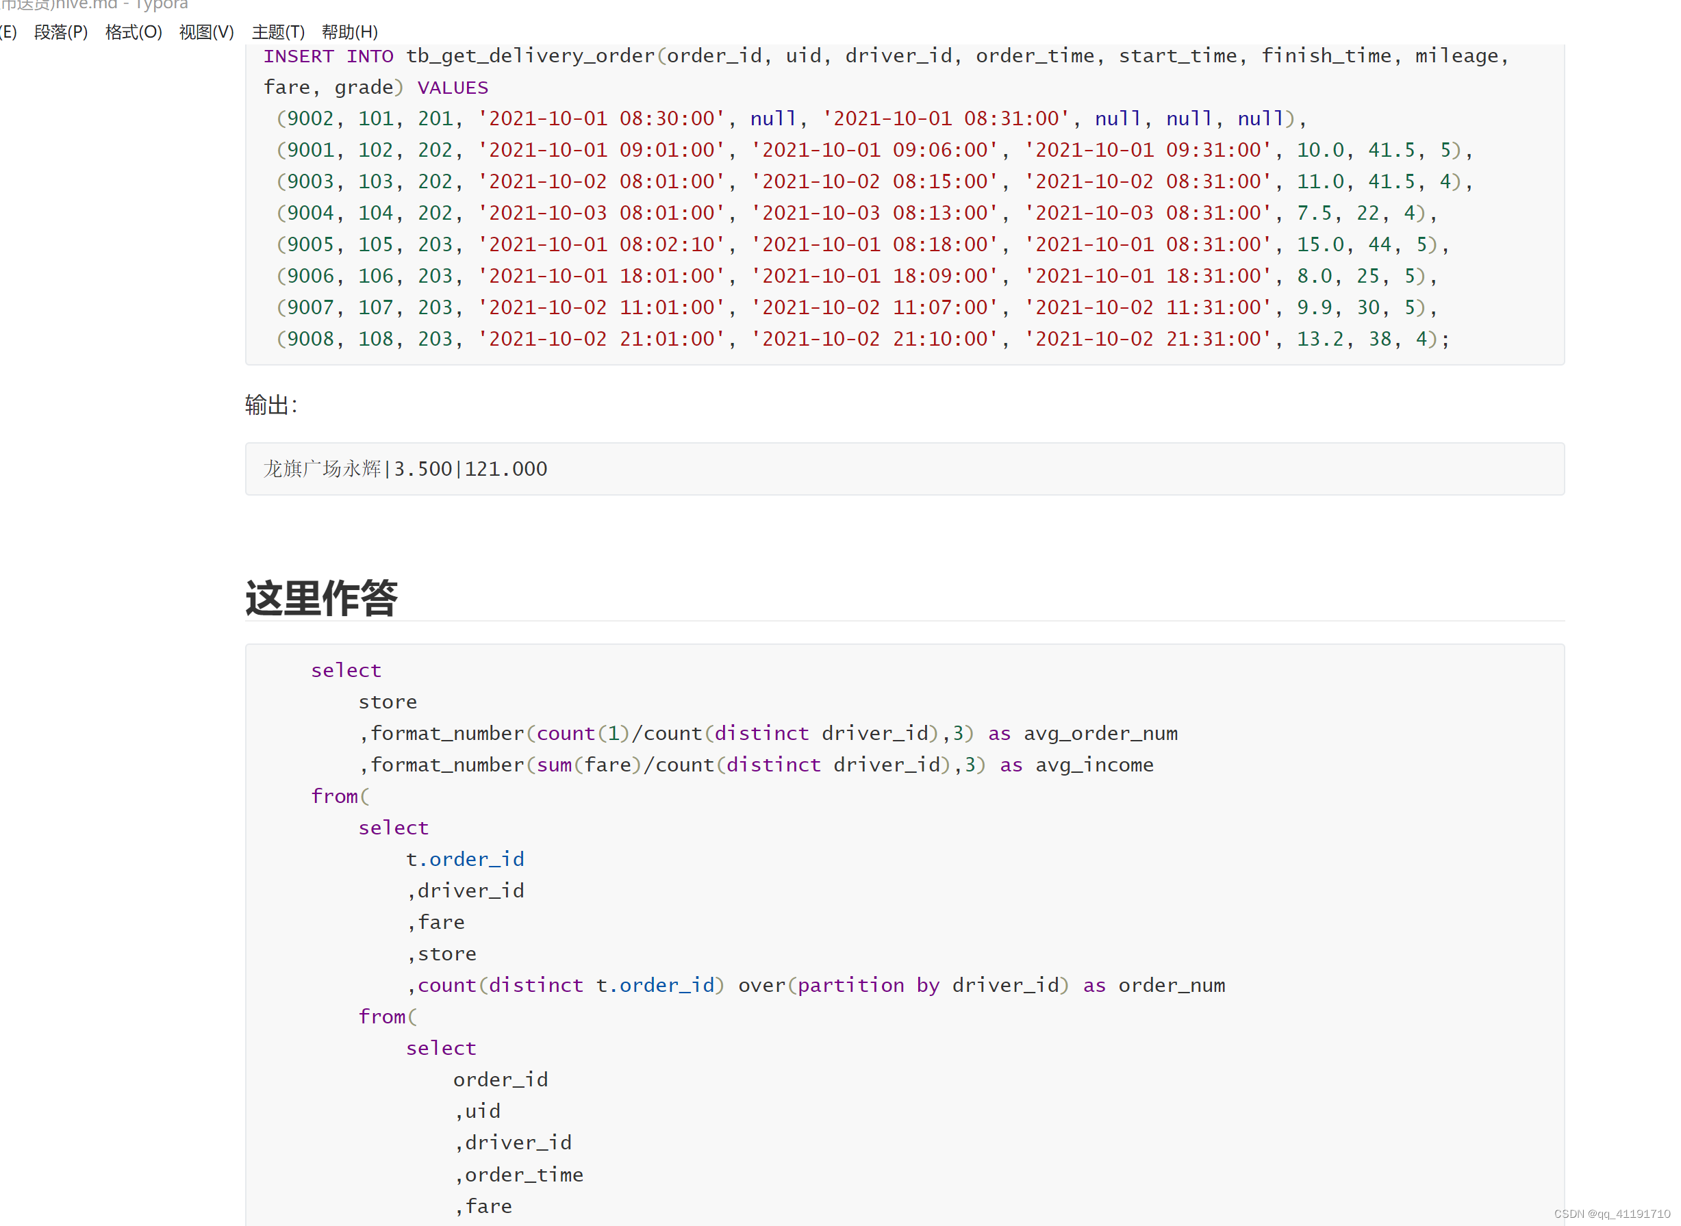Click the t.order_id line
Image resolution: width=1681 pixels, height=1226 pixels.
point(465,859)
